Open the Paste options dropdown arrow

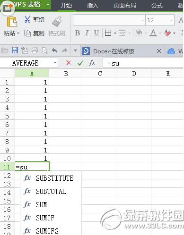(x=18, y=34)
